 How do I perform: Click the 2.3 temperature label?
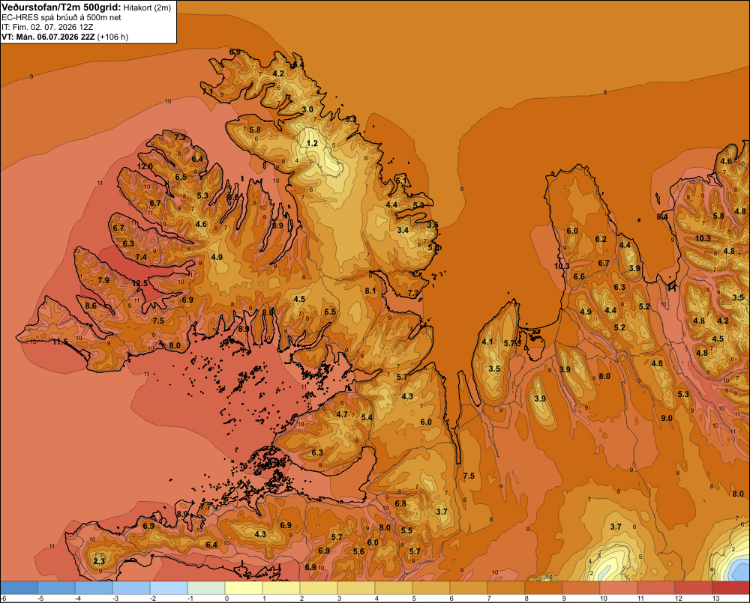(x=99, y=561)
